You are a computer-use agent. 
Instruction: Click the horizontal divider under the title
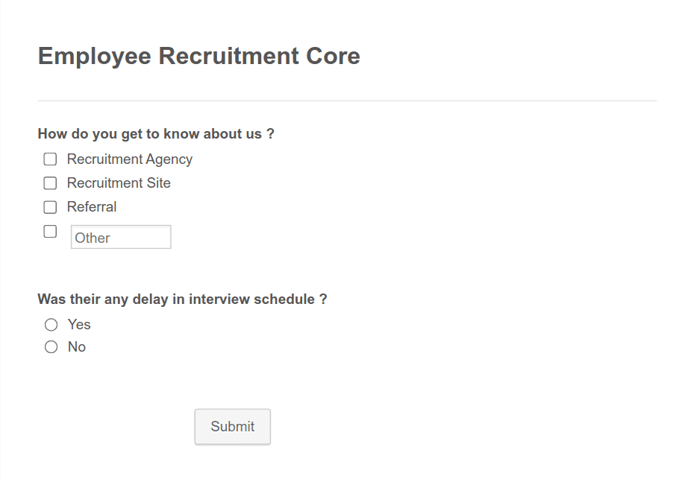click(x=347, y=101)
